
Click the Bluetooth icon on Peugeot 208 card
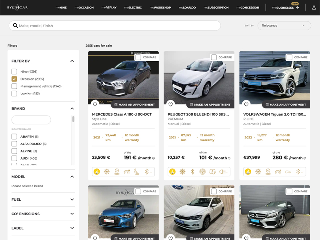pos(192,172)
